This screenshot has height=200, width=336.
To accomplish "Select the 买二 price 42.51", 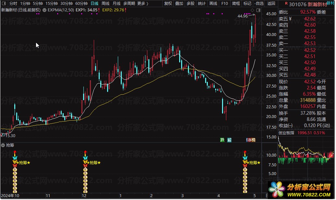I will [x=310, y=56].
